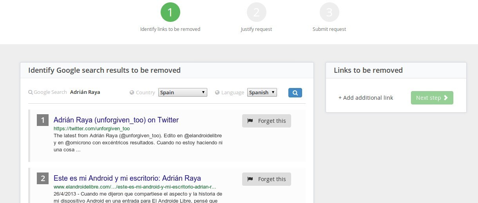Open the Country dropdown showing Spain
478x203 pixels.
tap(183, 93)
